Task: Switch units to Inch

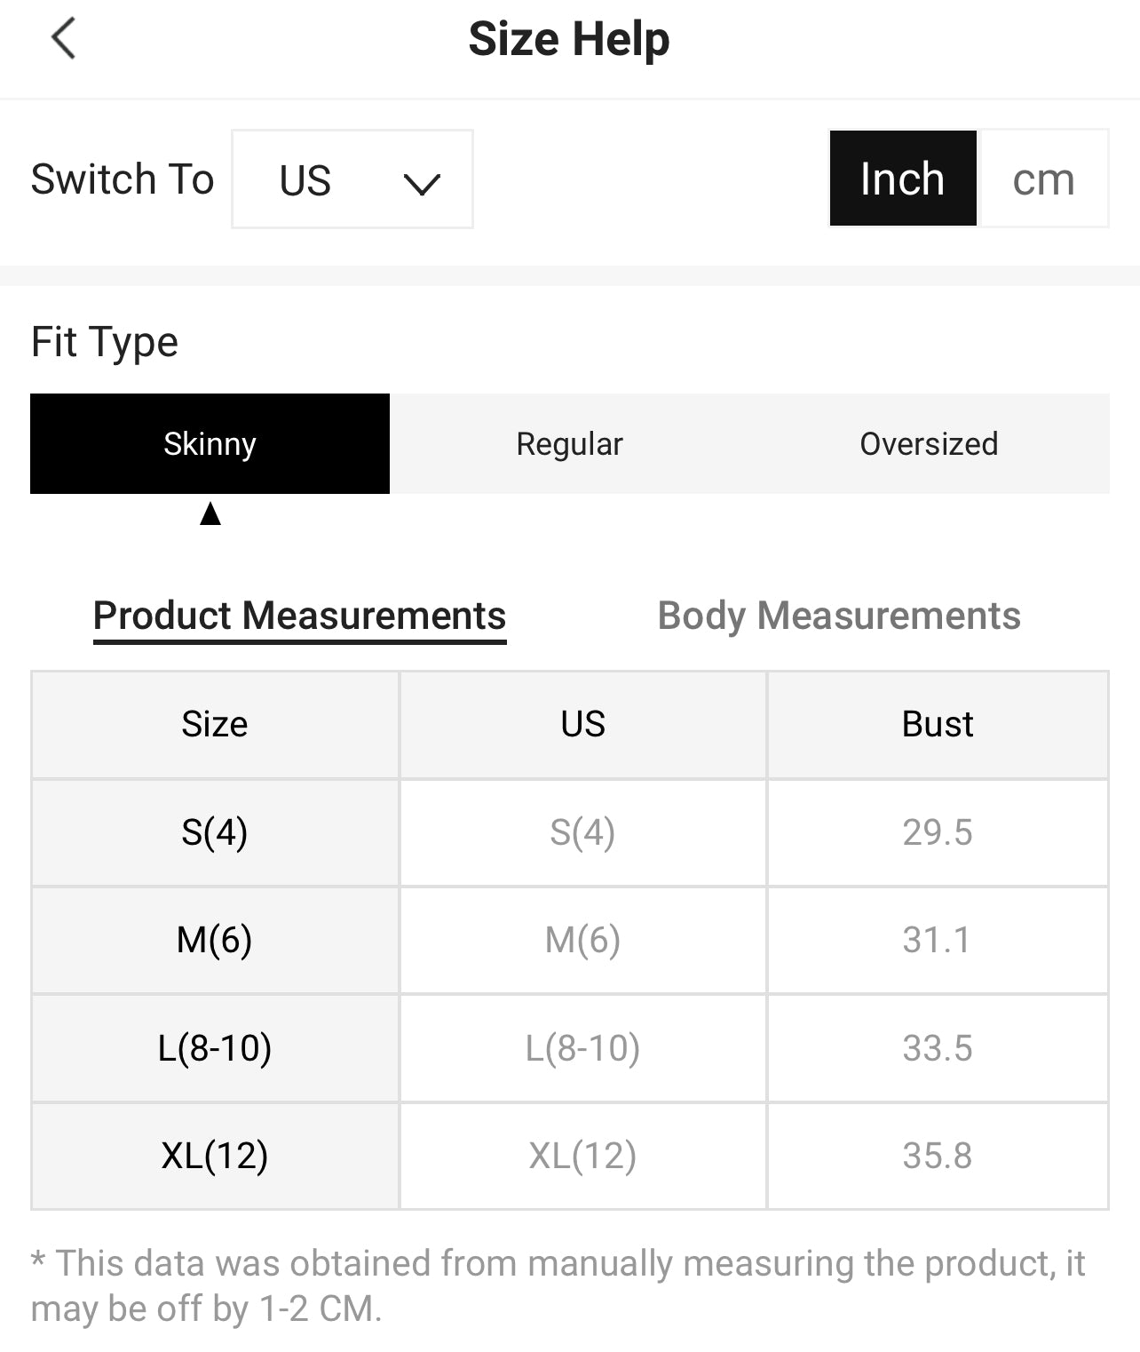Action: click(x=902, y=179)
